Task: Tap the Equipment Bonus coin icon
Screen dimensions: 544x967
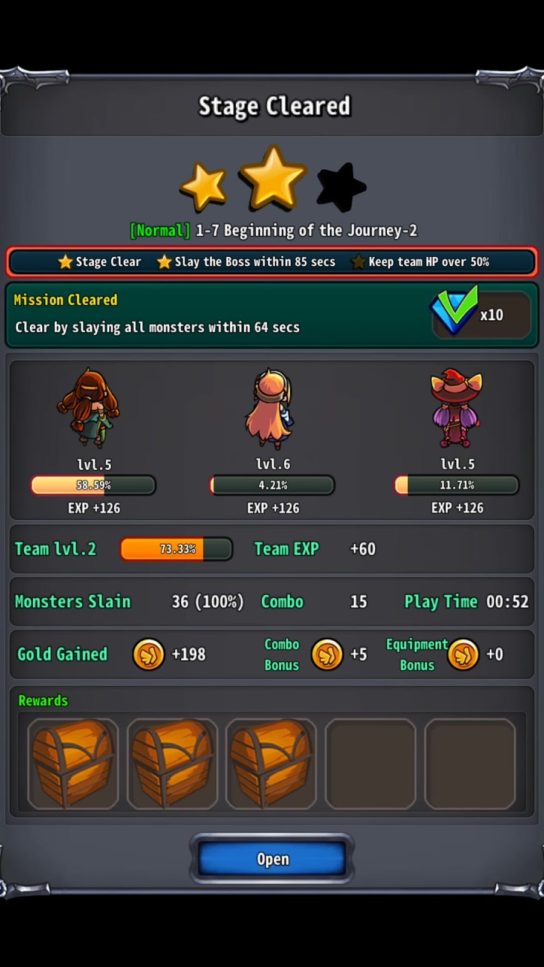Action: click(x=464, y=654)
